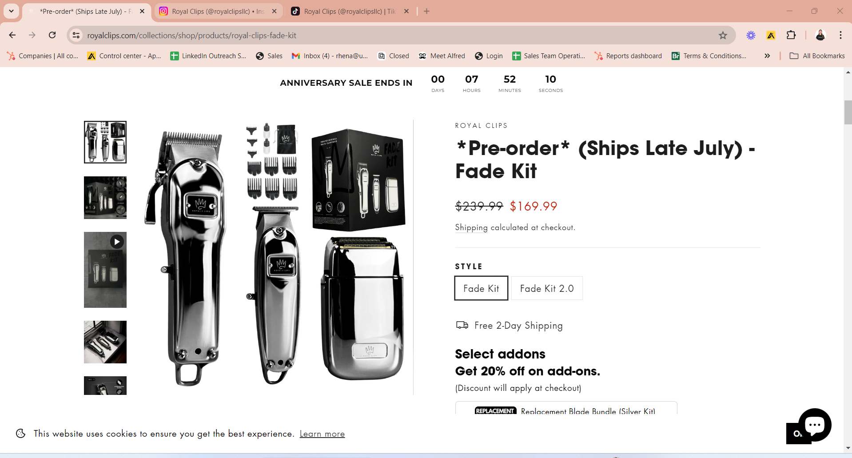Click the profile avatar icon
This screenshot has width=852, height=458.
(820, 35)
